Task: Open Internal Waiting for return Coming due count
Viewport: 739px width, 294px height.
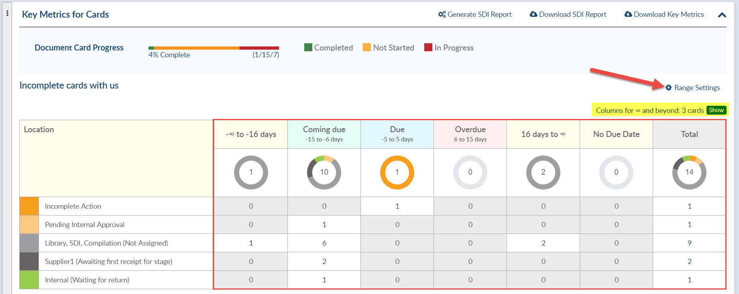Action: 324,280
